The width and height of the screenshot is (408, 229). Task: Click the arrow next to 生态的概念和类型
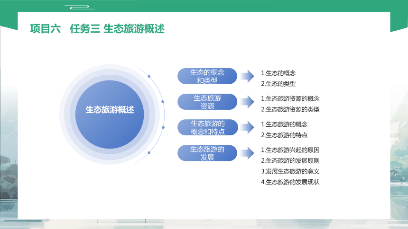[x=247, y=76]
